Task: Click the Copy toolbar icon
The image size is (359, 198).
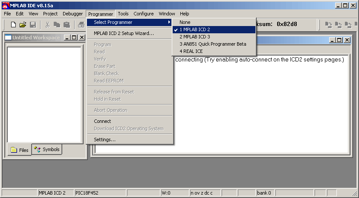Action: 57,24
